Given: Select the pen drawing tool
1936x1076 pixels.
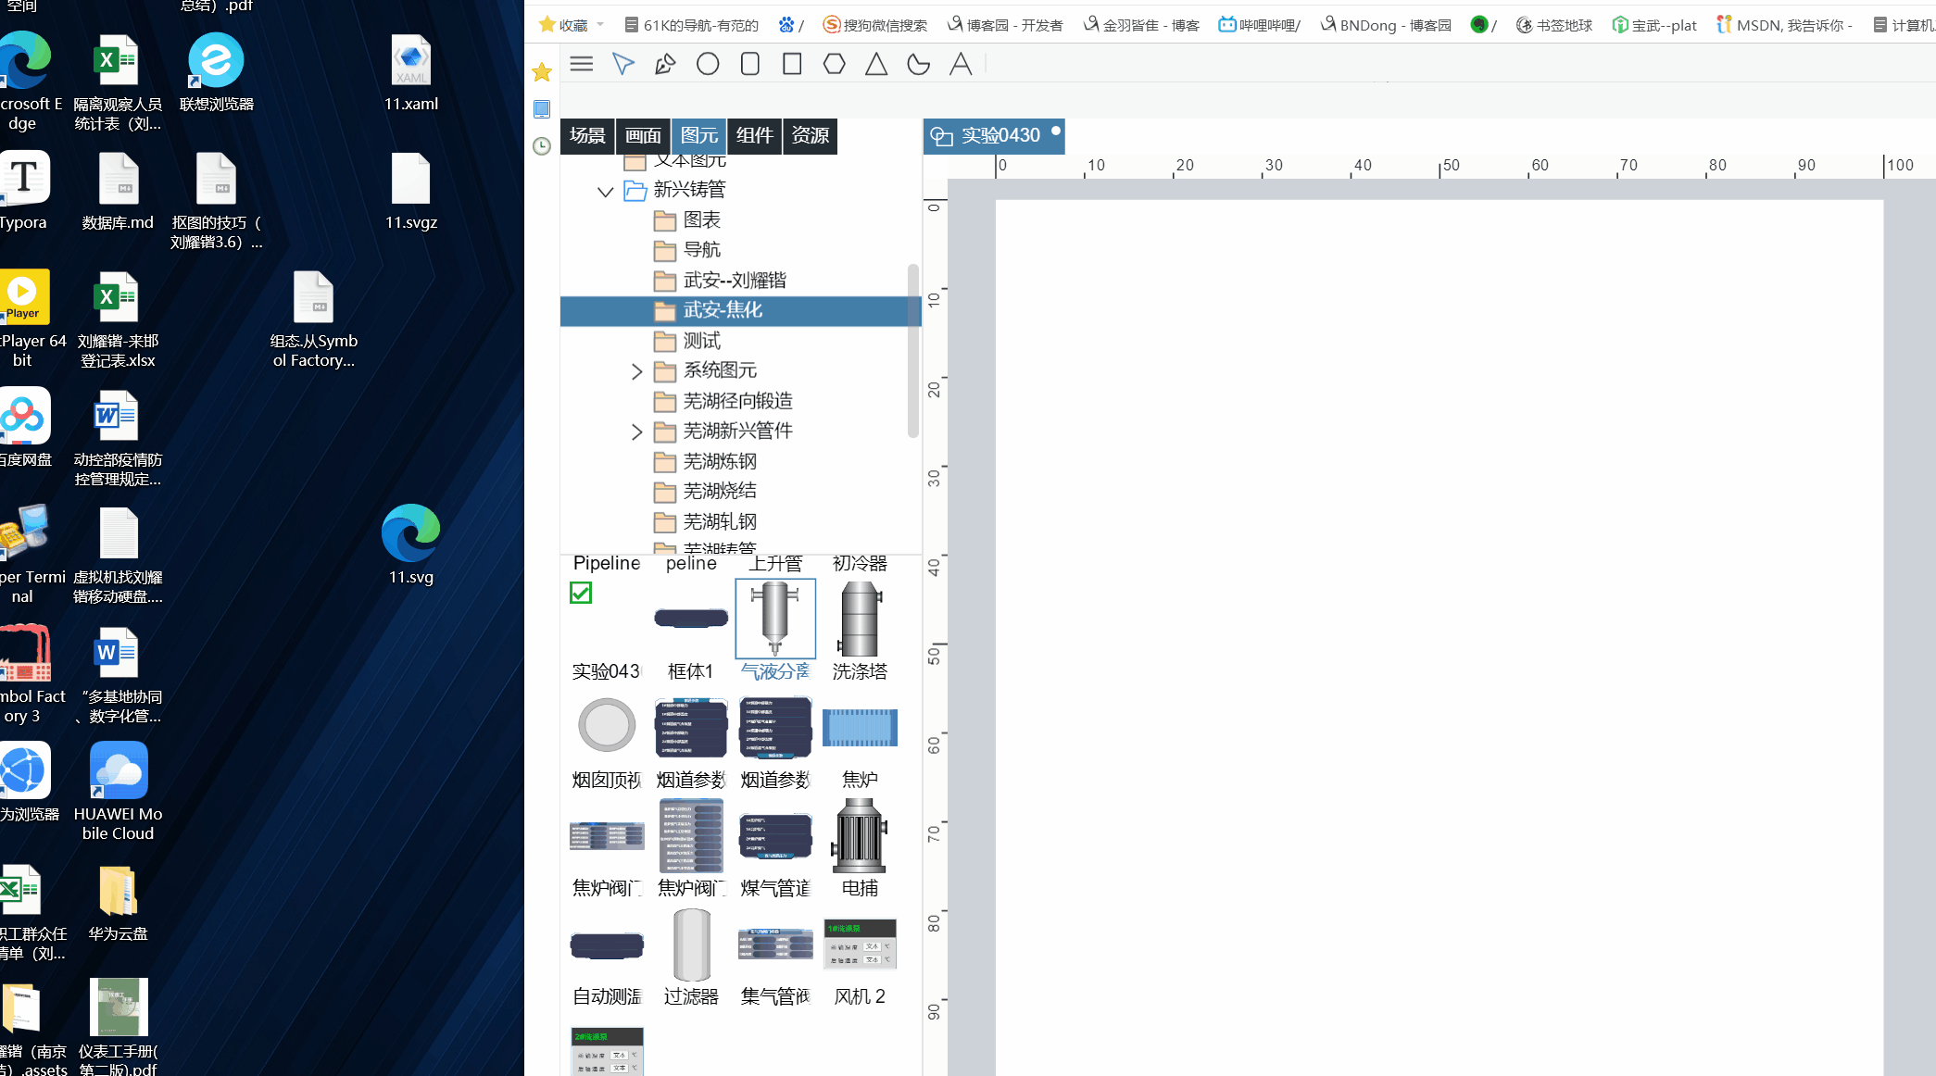Looking at the screenshot, I should pyautogui.click(x=665, y=64).
